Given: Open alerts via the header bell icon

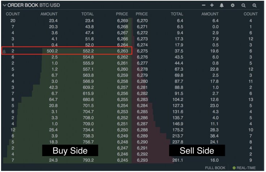Looking at the screenshot, I should pos(222,5).
